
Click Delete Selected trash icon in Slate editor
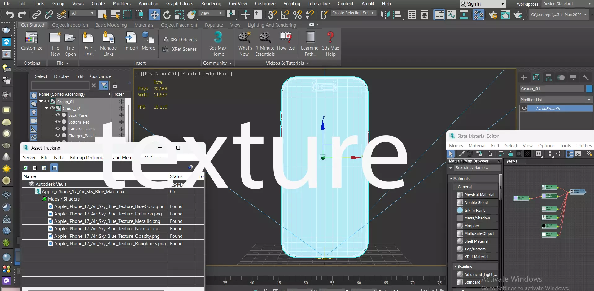pos(490,154)
